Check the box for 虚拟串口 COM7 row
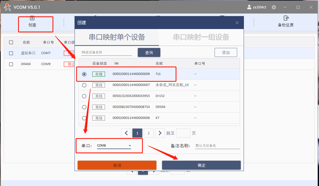319x186 pixels. 11,53
